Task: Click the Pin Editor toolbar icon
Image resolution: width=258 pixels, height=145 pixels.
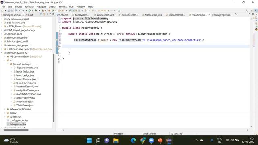Action: [x=119, y=10]
